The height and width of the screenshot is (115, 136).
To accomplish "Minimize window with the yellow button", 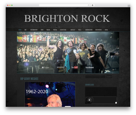I will 10,5.
